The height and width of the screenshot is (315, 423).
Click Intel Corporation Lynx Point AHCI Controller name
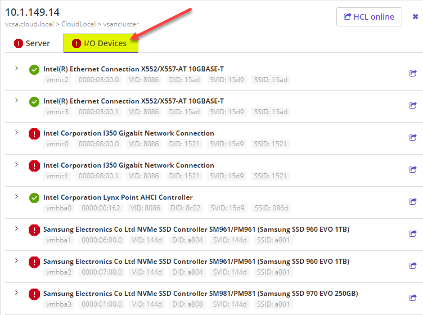click(x=118, y=197)
